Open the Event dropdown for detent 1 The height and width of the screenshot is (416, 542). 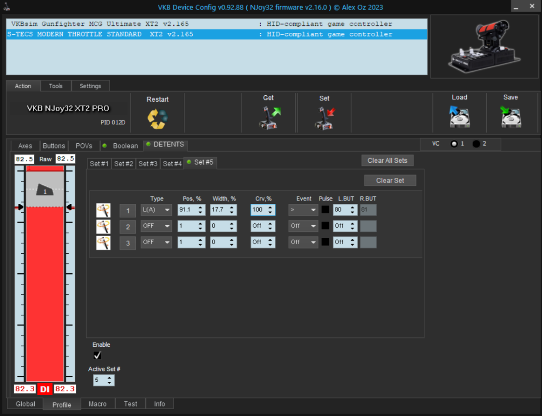[303, 210]
